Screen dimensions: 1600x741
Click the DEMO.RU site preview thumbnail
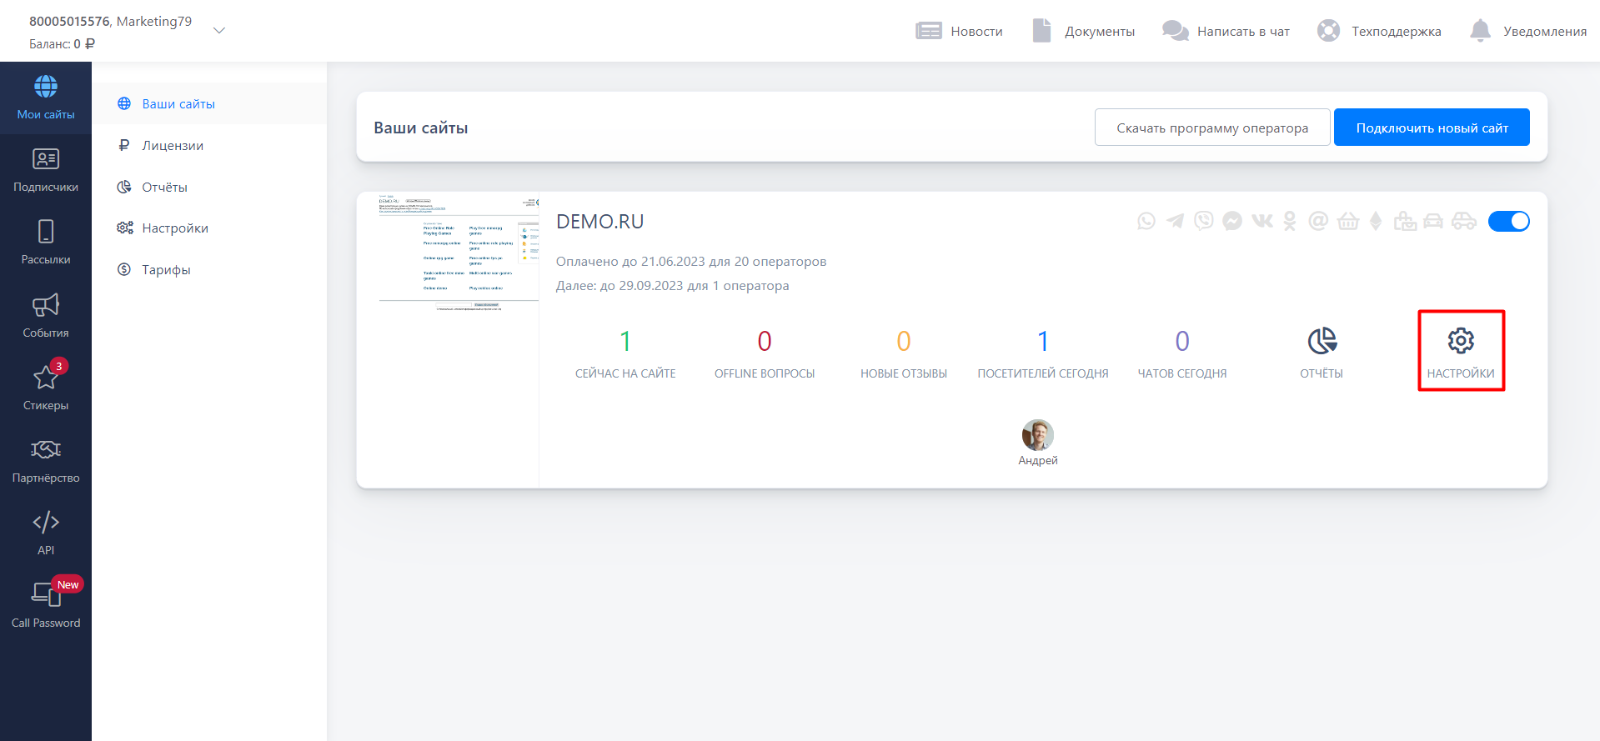[459, 253]
